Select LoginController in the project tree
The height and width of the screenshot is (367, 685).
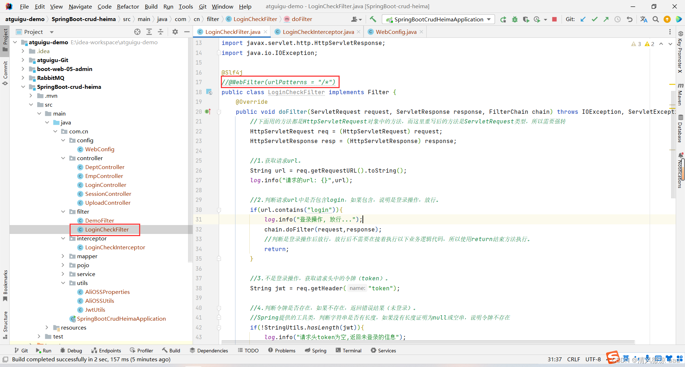coord(106,185)
